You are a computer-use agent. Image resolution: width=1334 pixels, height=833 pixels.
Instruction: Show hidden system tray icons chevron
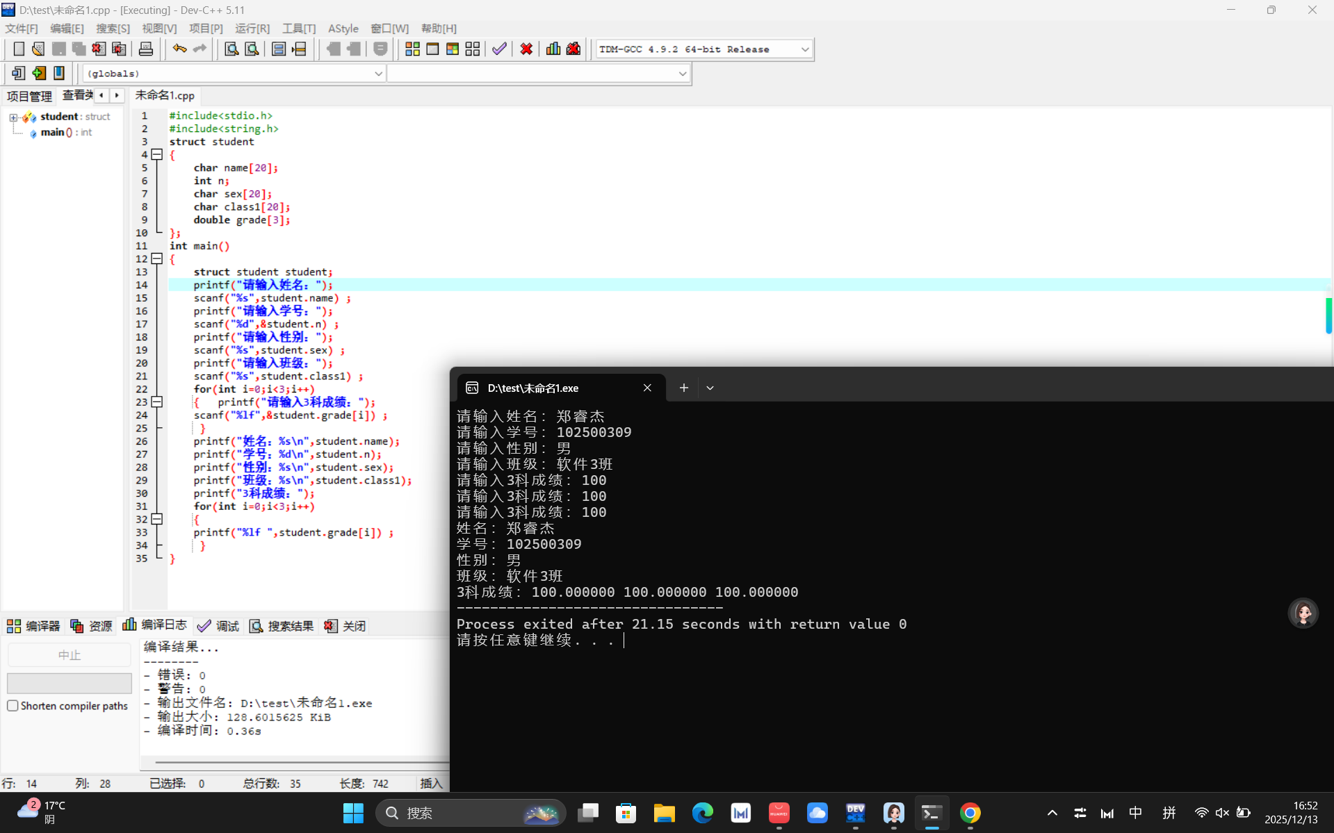1052,813
